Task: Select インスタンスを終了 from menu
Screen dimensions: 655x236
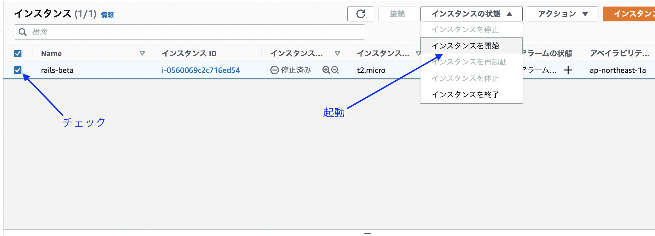Action: coord(465,95)
